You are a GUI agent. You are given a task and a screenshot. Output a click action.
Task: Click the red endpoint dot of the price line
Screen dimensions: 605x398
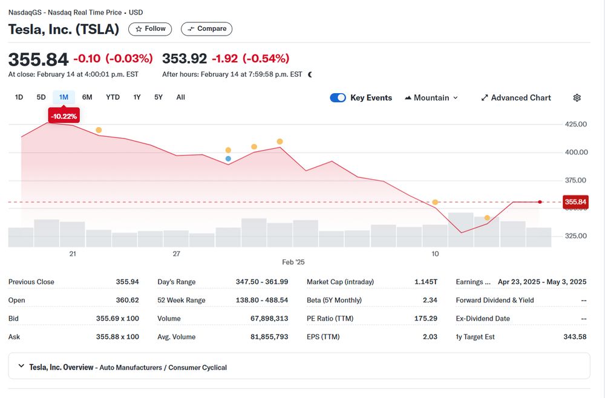coord(540,201)
